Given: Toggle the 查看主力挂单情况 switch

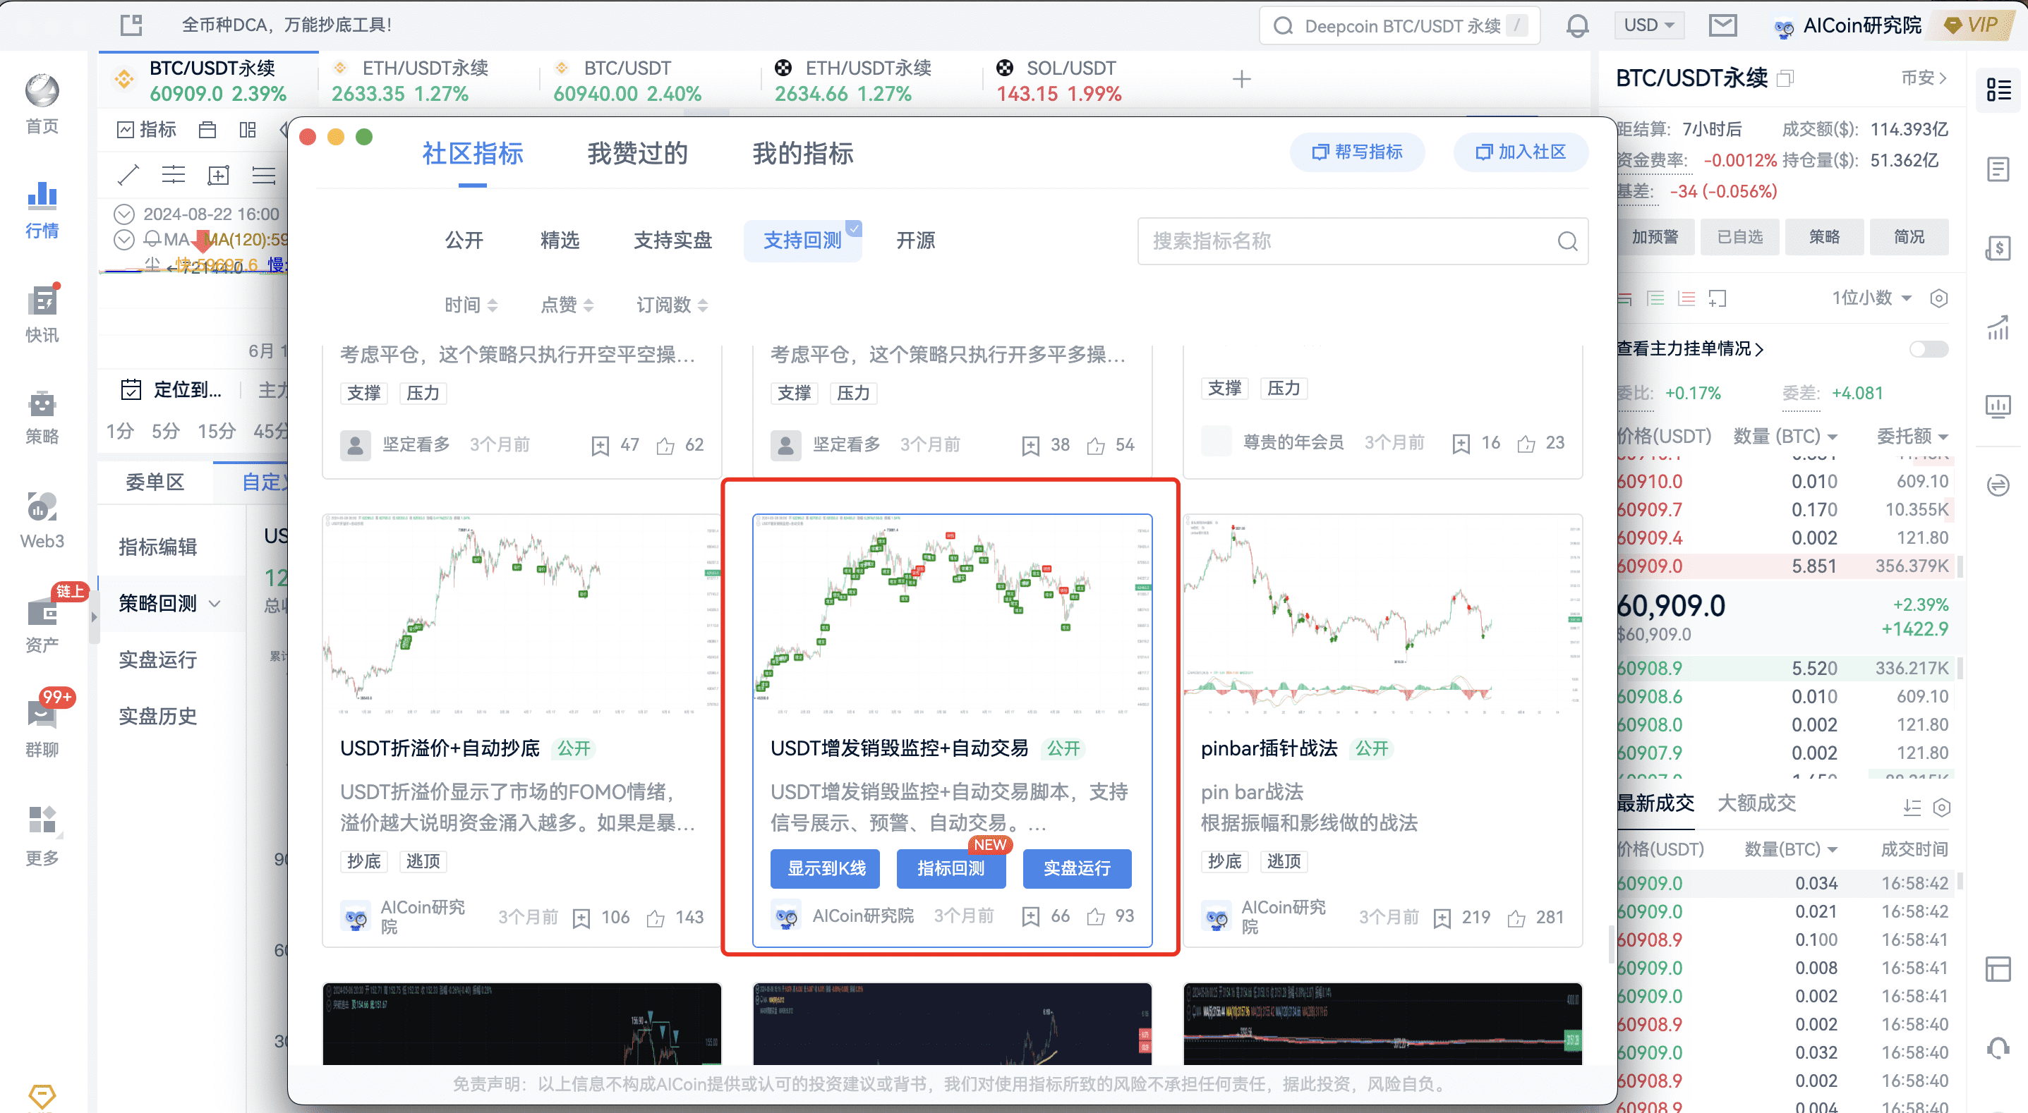Looking at the screenshot, I should click(x=1928, y=348).
